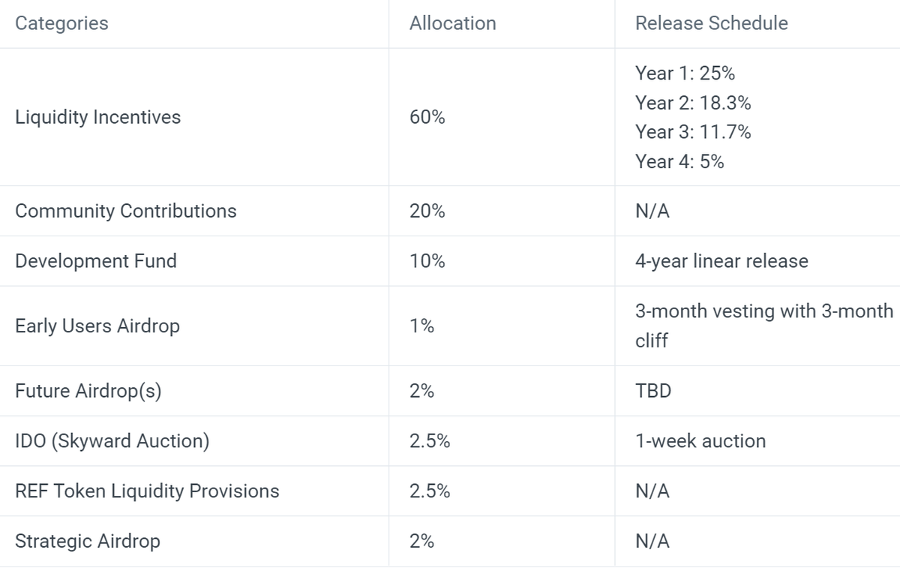Screen dimensions: 900x568
Task: Click the Categories column header
Action: 61,23
